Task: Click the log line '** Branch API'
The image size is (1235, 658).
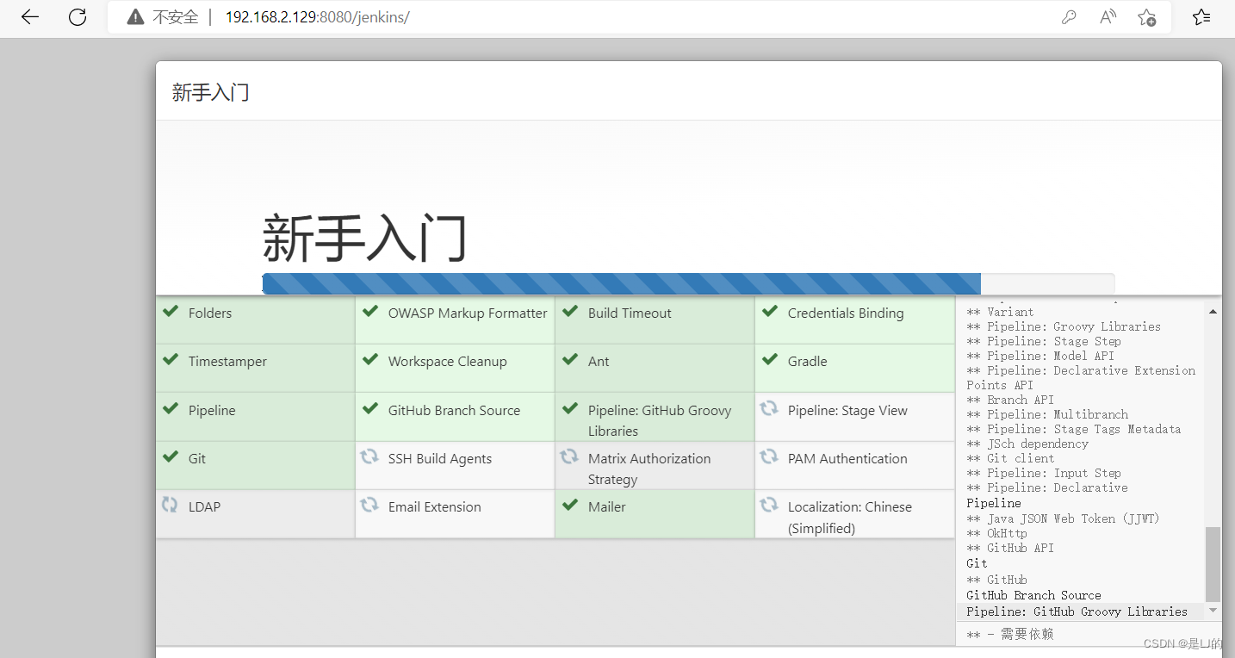Action: (1010, 400)
